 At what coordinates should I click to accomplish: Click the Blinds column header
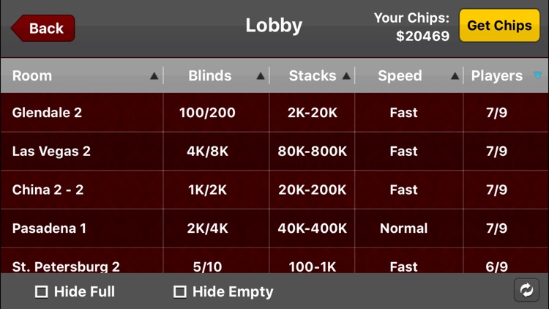pyautogui.click(x=209, y=76)
